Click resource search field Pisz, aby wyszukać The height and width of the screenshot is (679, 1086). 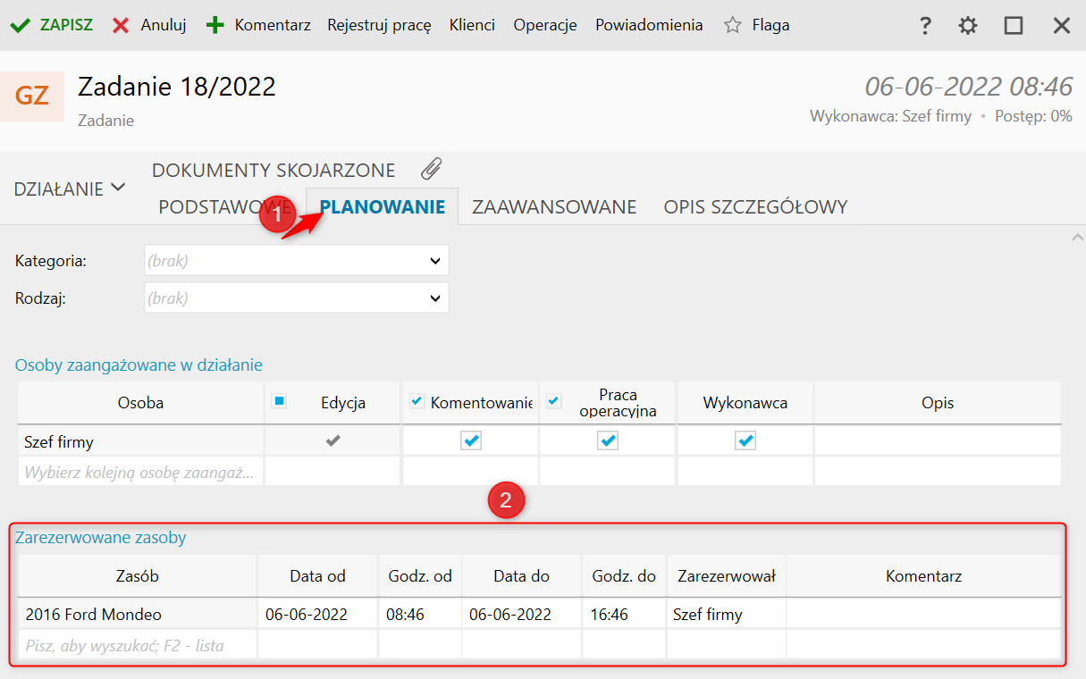(138, 645)
